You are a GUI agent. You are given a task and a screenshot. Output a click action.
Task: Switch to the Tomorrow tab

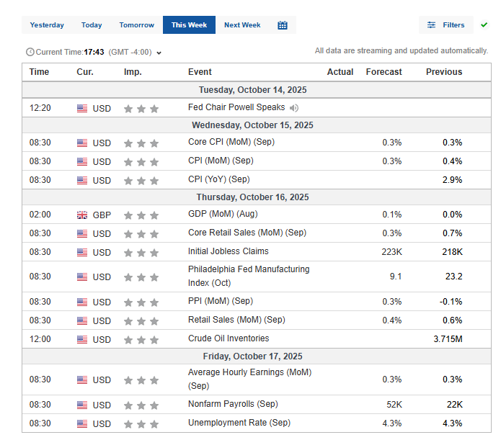coord(137,25)
